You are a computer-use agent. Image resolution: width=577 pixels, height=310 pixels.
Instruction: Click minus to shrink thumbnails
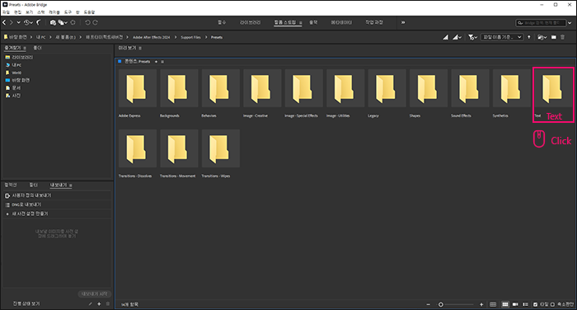point(429,304)
